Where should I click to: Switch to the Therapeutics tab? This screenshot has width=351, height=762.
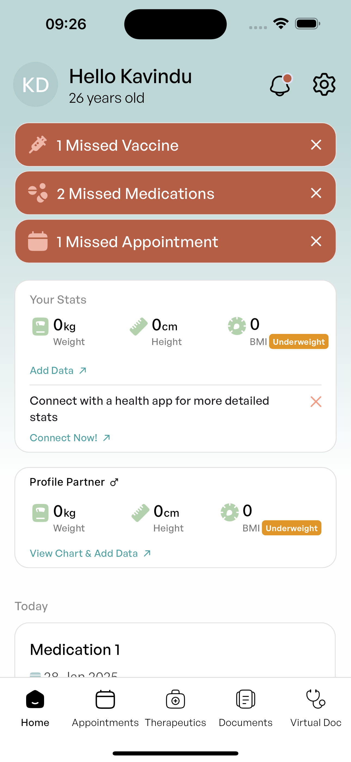(175, 707)
